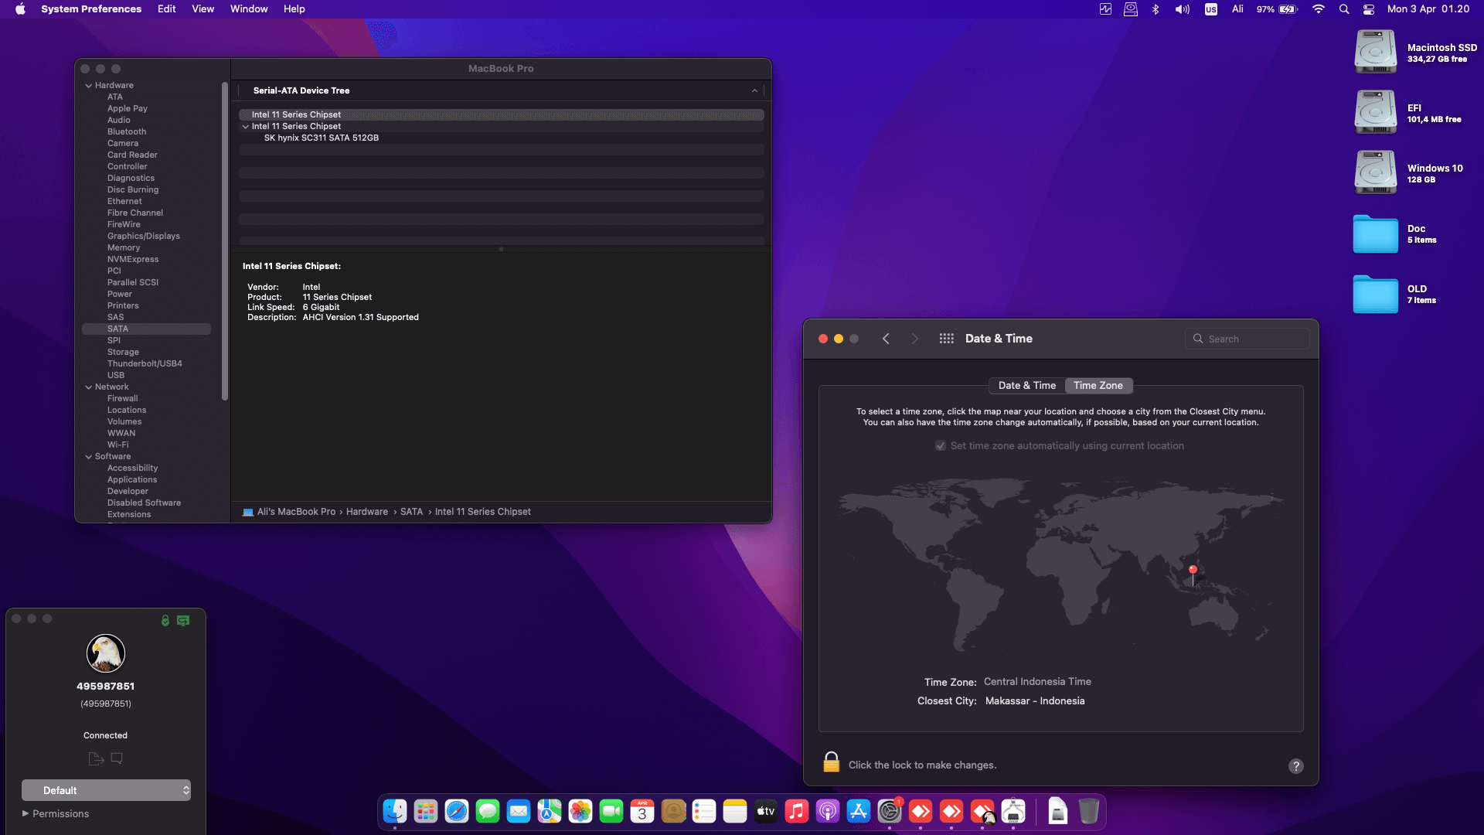This screenshot has width=1484, height=835.
Task: Collapse the Hardware tree section
Action: (88, 86)
